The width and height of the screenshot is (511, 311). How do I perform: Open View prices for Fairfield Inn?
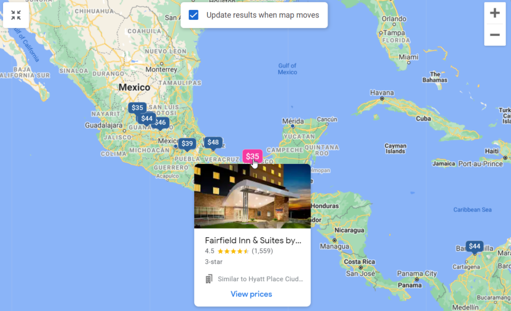click(x=252, y=294)
